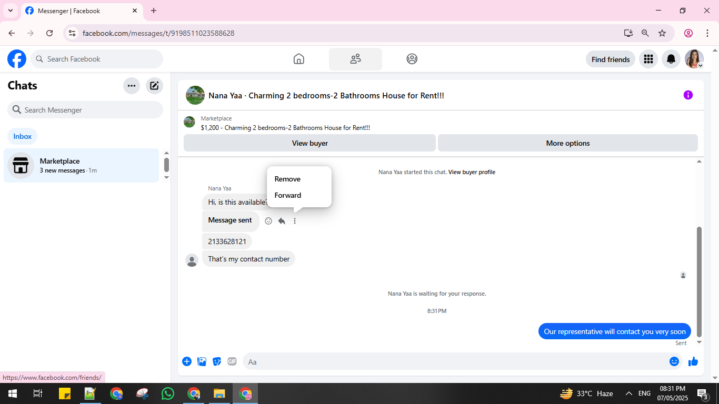Click the new message compose icon
The image size is (719, 404).
[154, 86]
